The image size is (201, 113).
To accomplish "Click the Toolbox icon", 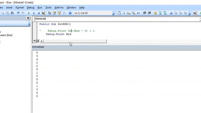I will click(x=64, y=13).
